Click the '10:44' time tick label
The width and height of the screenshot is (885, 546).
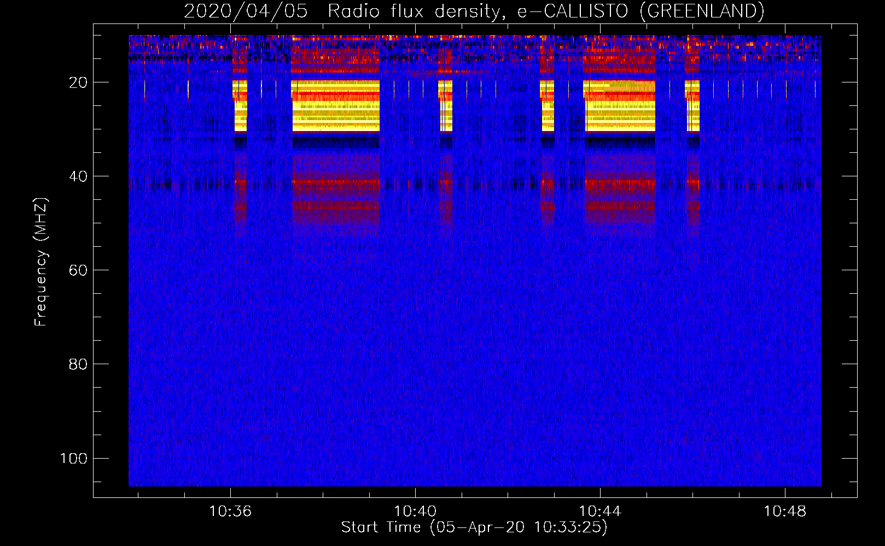tap(600, 511)
